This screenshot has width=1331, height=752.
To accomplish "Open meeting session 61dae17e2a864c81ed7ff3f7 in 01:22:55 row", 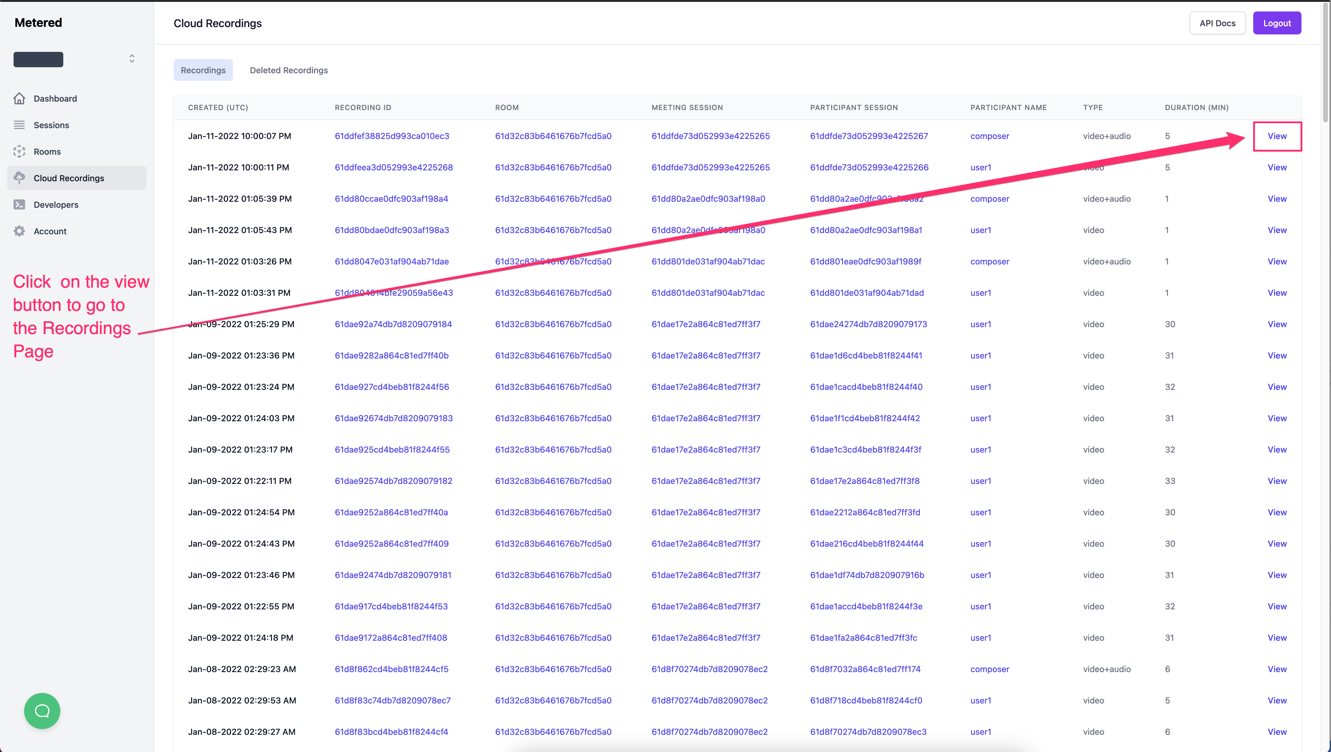I will click(x=706, y=606).
